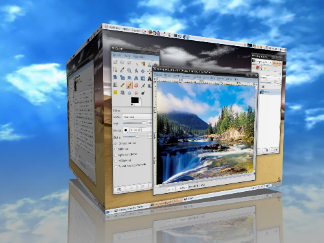Select the Pencil tool

[122, 85]
